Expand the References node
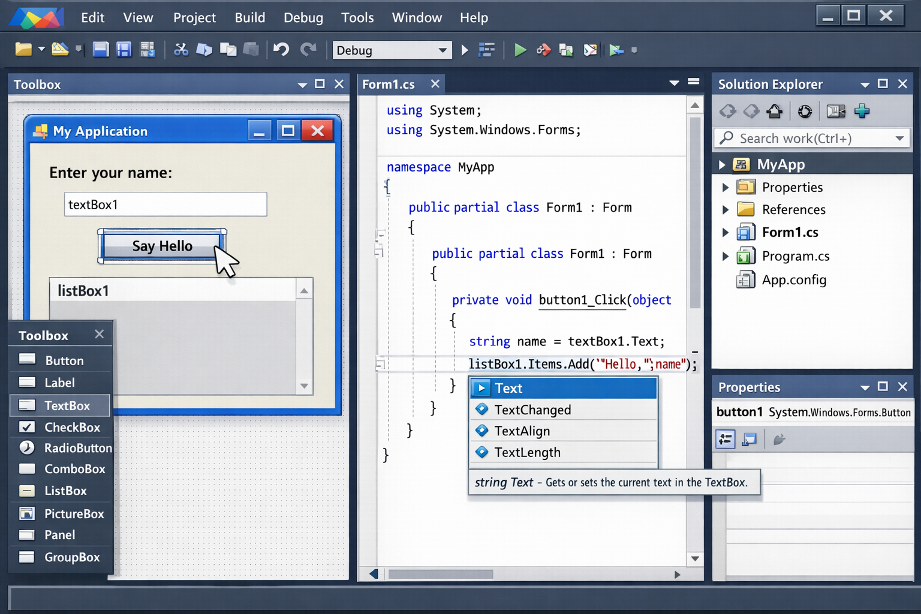Screen dimensions: 921x614 click(x=725, y=209)
